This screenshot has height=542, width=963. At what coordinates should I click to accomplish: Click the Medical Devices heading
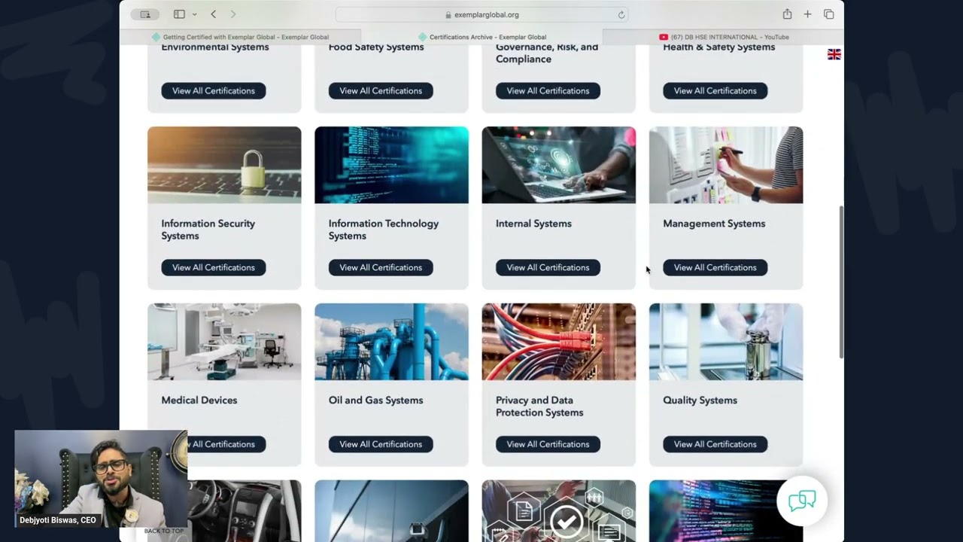point(199,400)
